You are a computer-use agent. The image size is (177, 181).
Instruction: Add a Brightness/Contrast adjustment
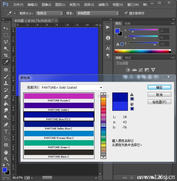click(128, 70)
